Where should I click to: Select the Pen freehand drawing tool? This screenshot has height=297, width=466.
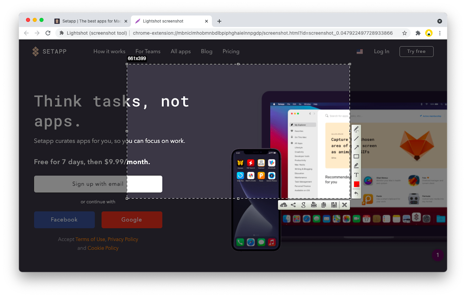(356, 129)
